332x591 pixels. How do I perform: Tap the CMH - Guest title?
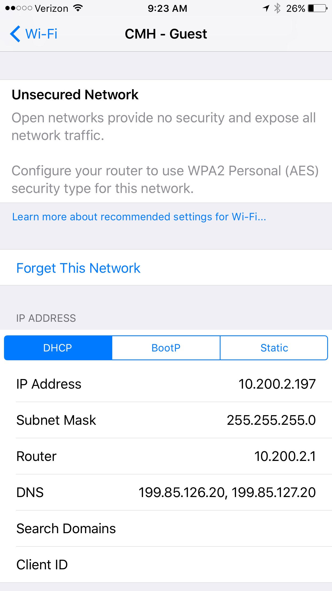pyautogui.click(x=166, y=34)
